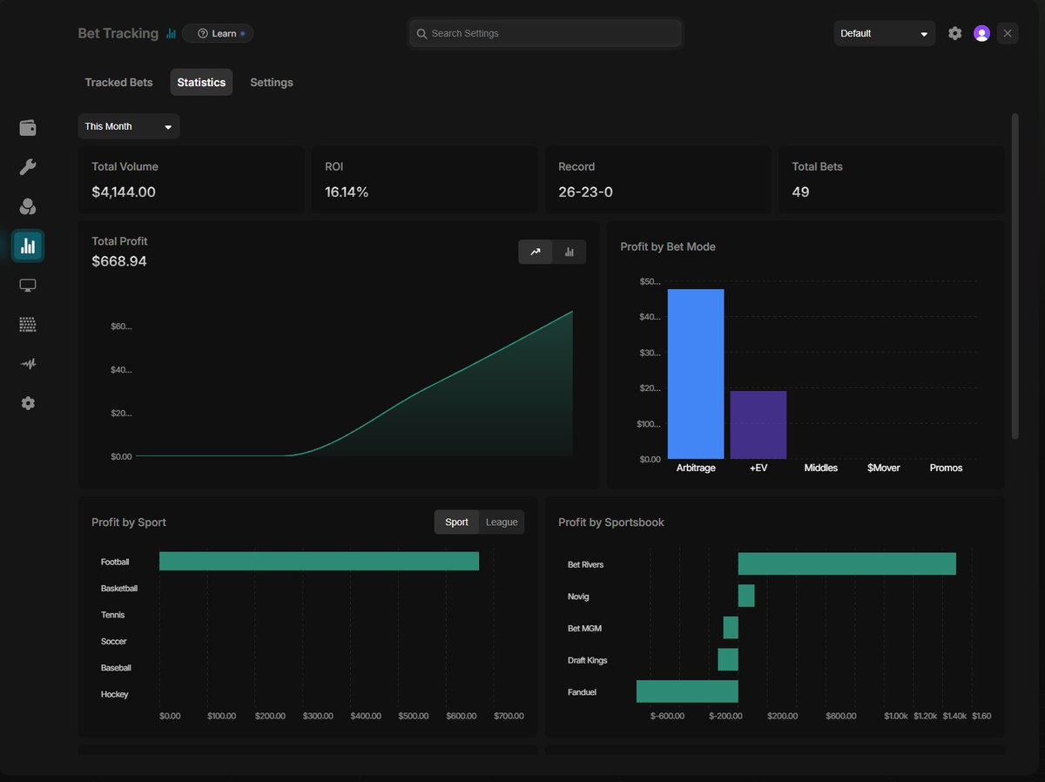Viewport: 1045px width, 782px height.
Task: Click the Total Profit amount $668.94
Action: (119, 261)
